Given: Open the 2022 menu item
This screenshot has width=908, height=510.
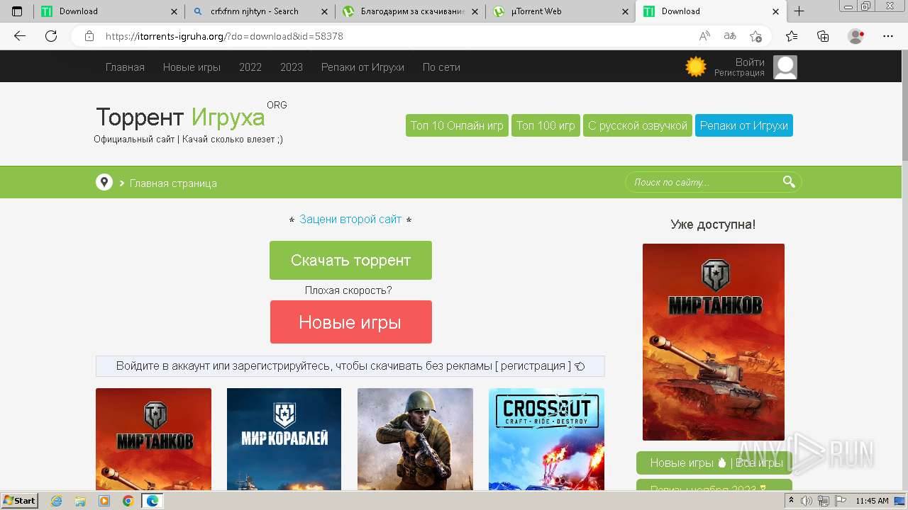Looking at the screenshot, I should (x=250, y=67).
